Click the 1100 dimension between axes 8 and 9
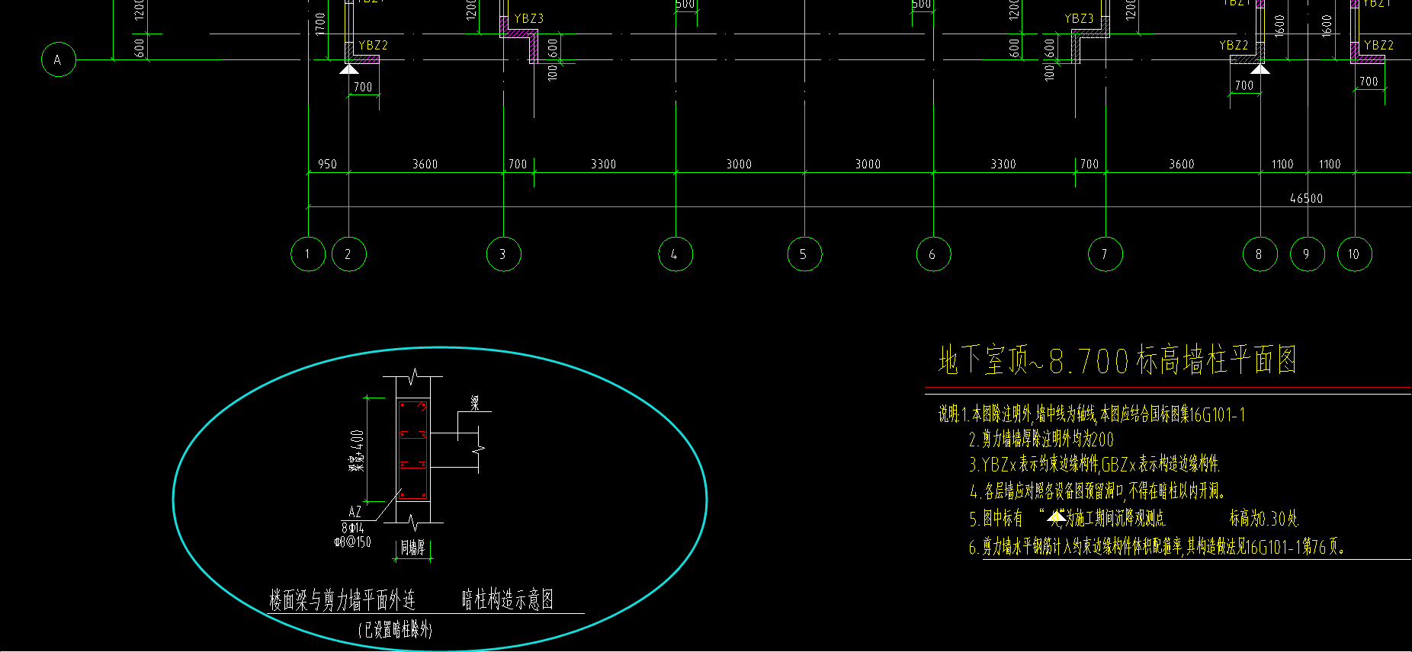 [x=1282, y=164]
